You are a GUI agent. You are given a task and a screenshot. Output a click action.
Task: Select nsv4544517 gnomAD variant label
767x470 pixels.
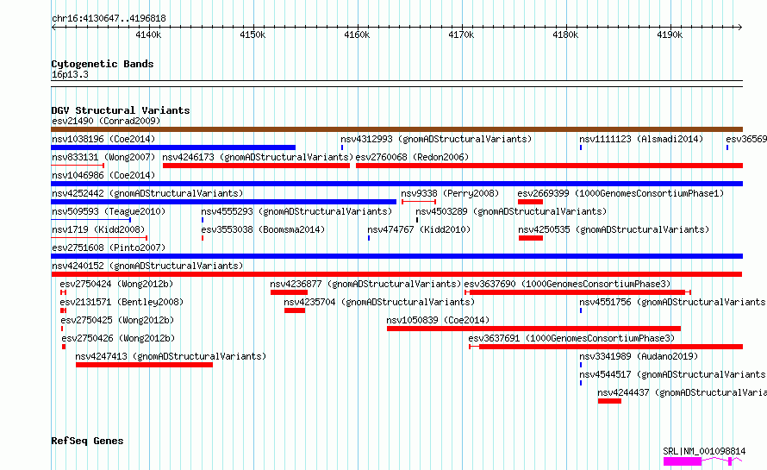672,374
